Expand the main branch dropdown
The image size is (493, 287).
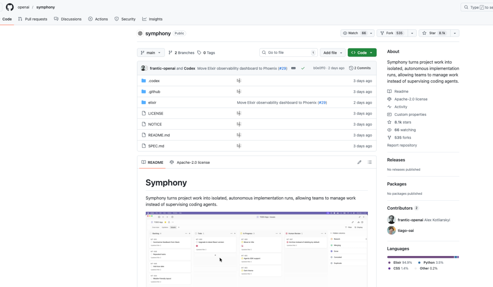pyautogui.click(x=151, y=53)
